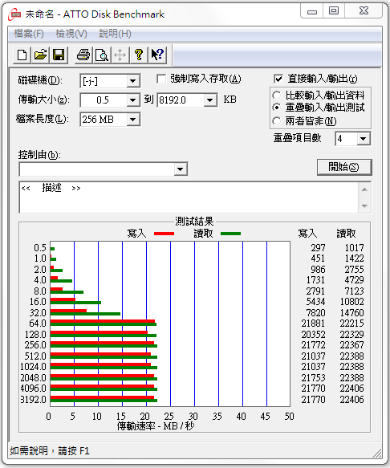Expand the 256 MB file length dropdown

pyautogui.click(x=132, y=120)
